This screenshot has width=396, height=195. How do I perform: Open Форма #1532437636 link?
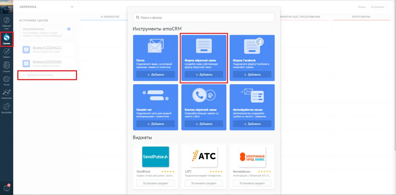pos(47,62)
